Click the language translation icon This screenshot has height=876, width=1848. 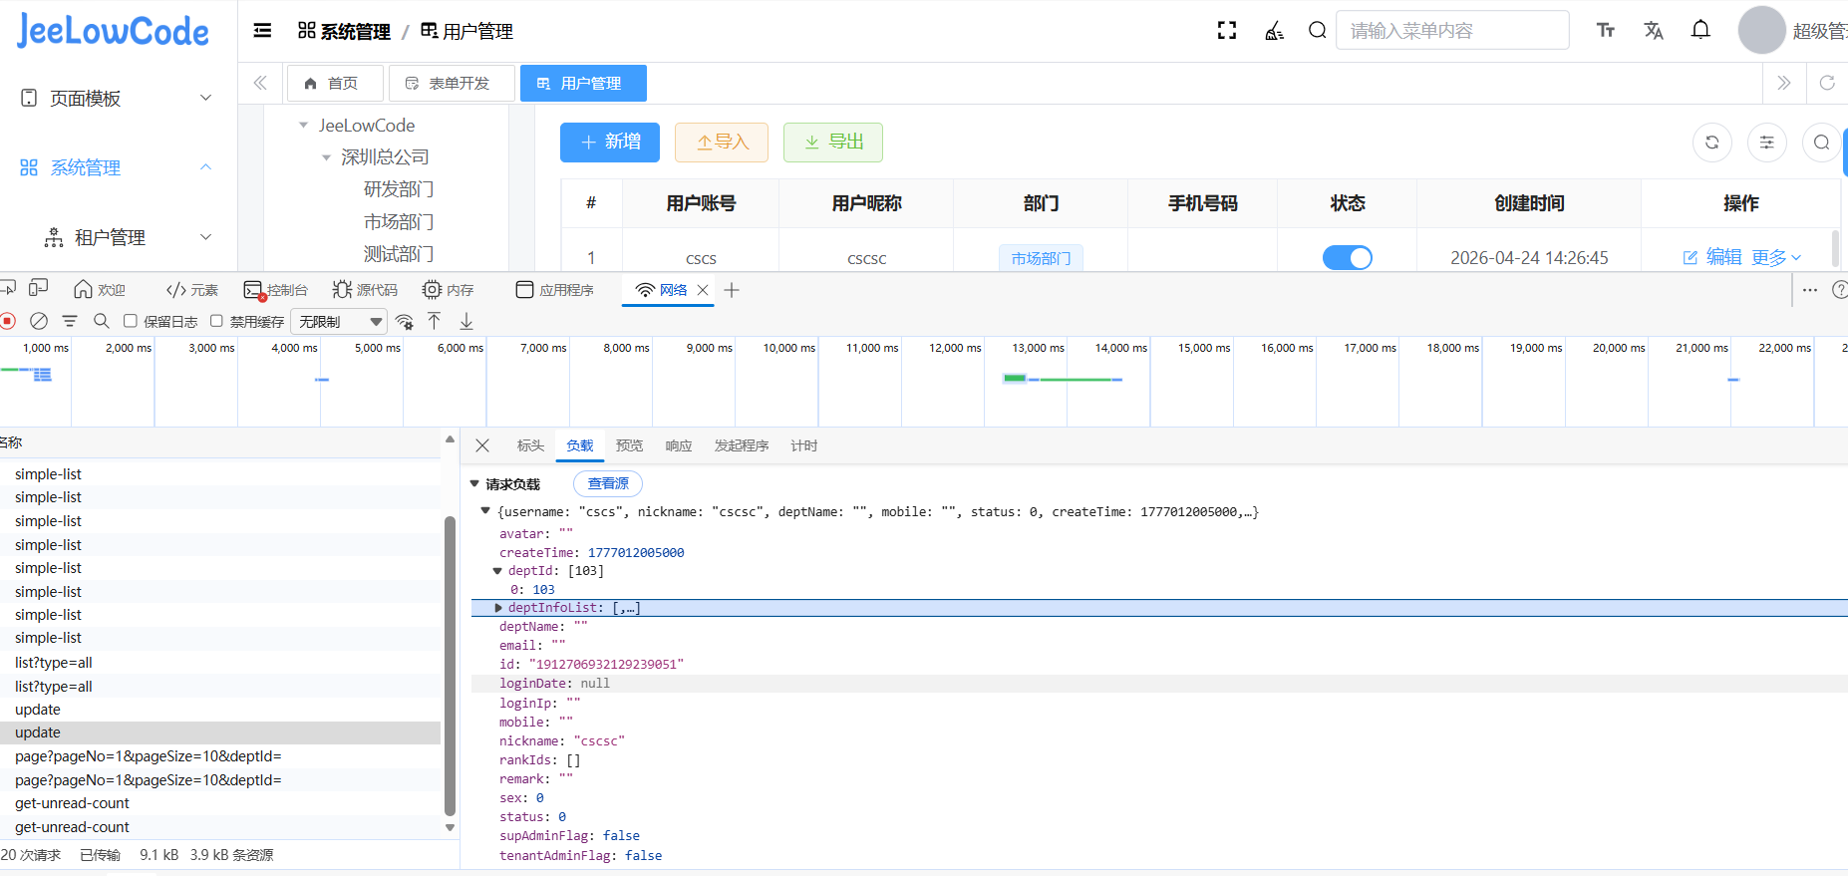tap(1654, 31)
